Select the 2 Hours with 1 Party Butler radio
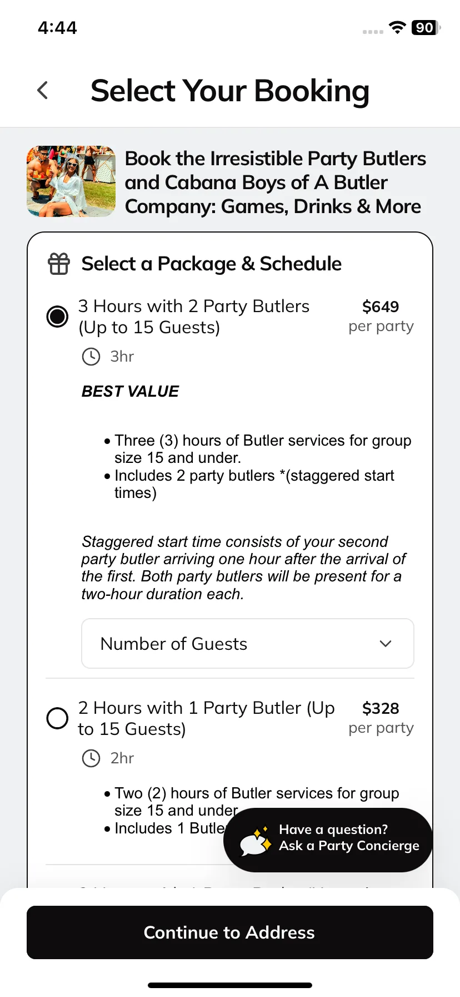The height and width of the screenshot is (997, 460). pos(57,718)
